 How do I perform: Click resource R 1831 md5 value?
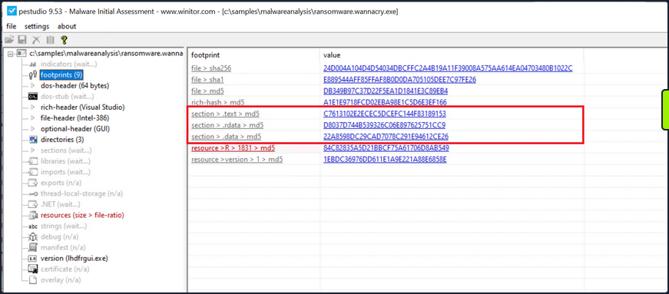point(386,148)
